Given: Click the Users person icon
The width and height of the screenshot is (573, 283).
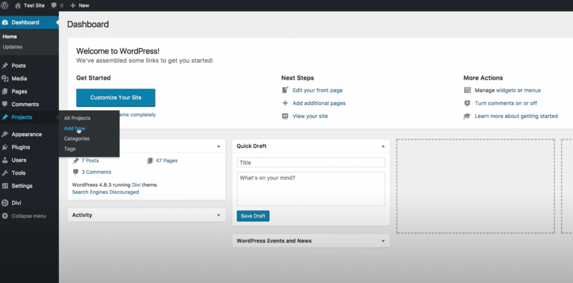Looking at the screenshot, I should (4, 160).
